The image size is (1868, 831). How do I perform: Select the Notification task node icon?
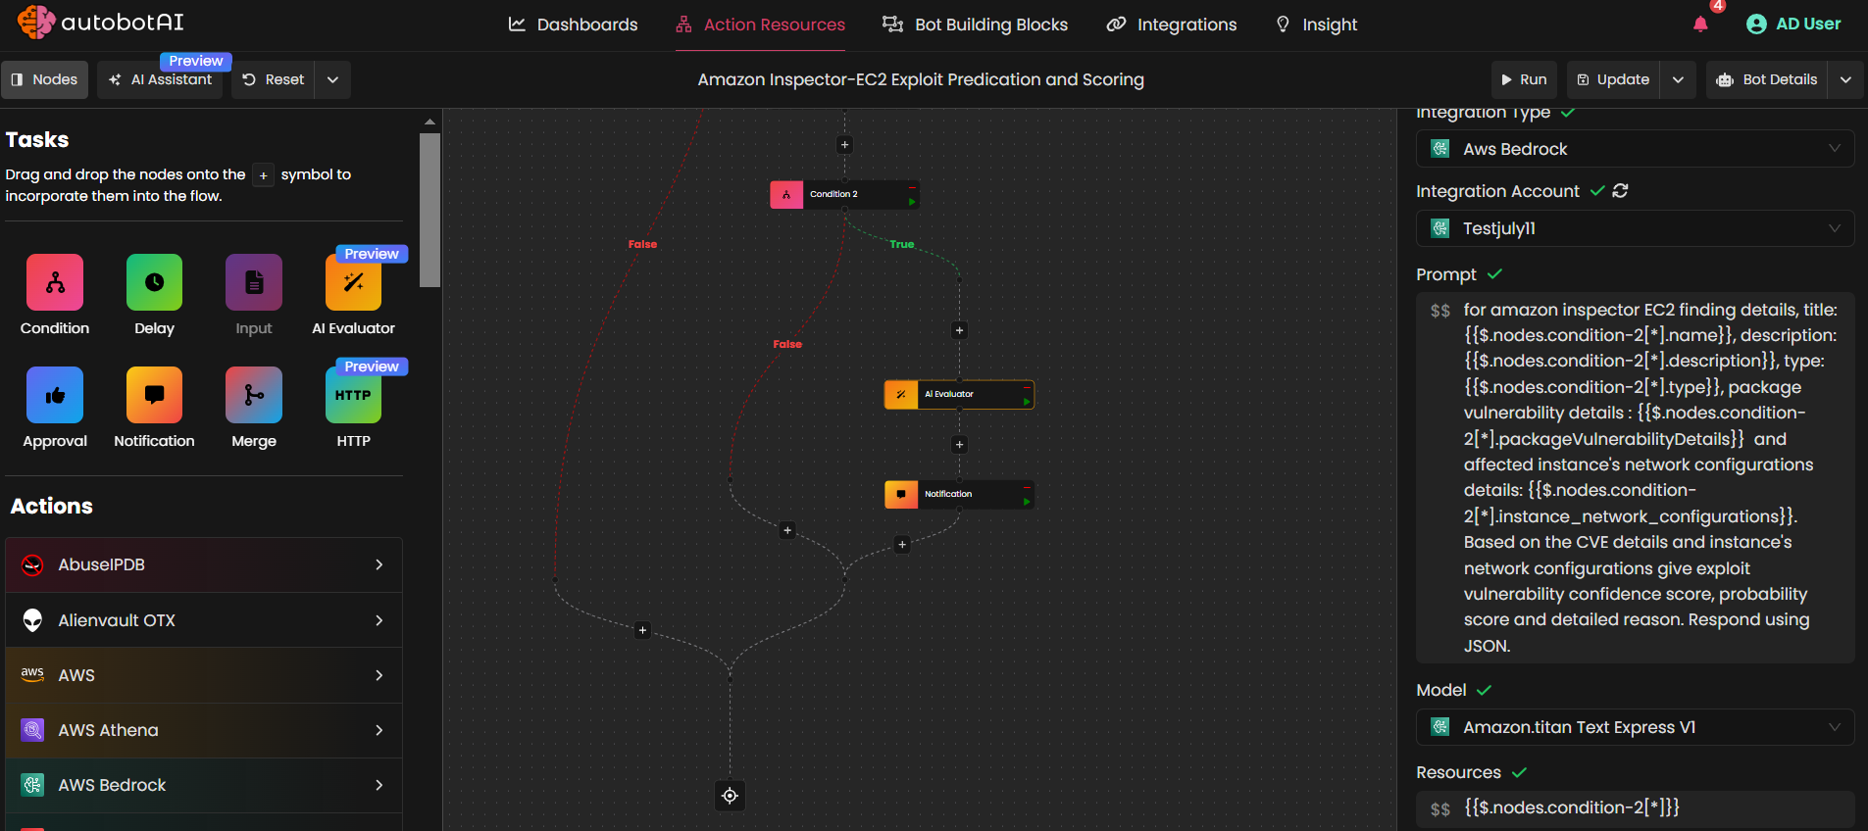pos(154,395)
